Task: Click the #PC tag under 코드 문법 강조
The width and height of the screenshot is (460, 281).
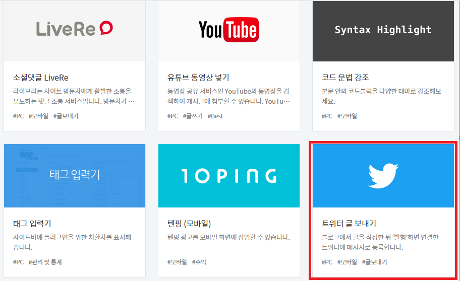Action: click(327, 116)
